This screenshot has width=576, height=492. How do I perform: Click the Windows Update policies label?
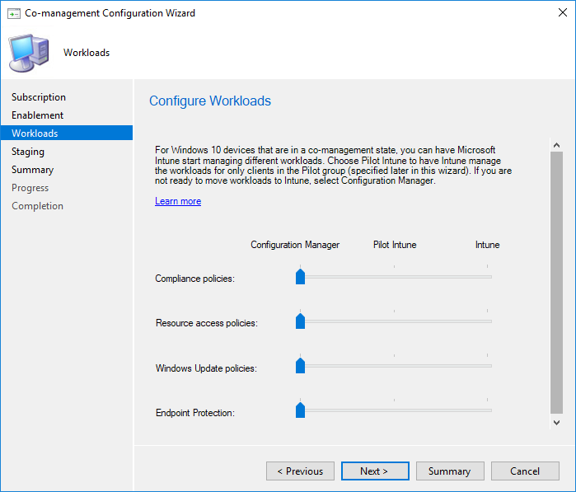coord(207,368)
